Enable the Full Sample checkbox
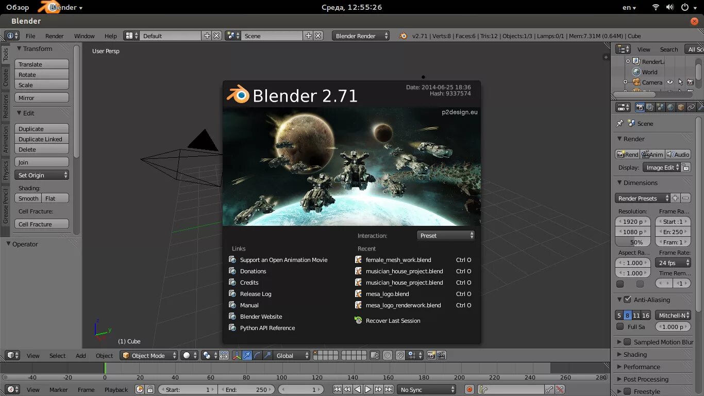 (x=620, y=326)
